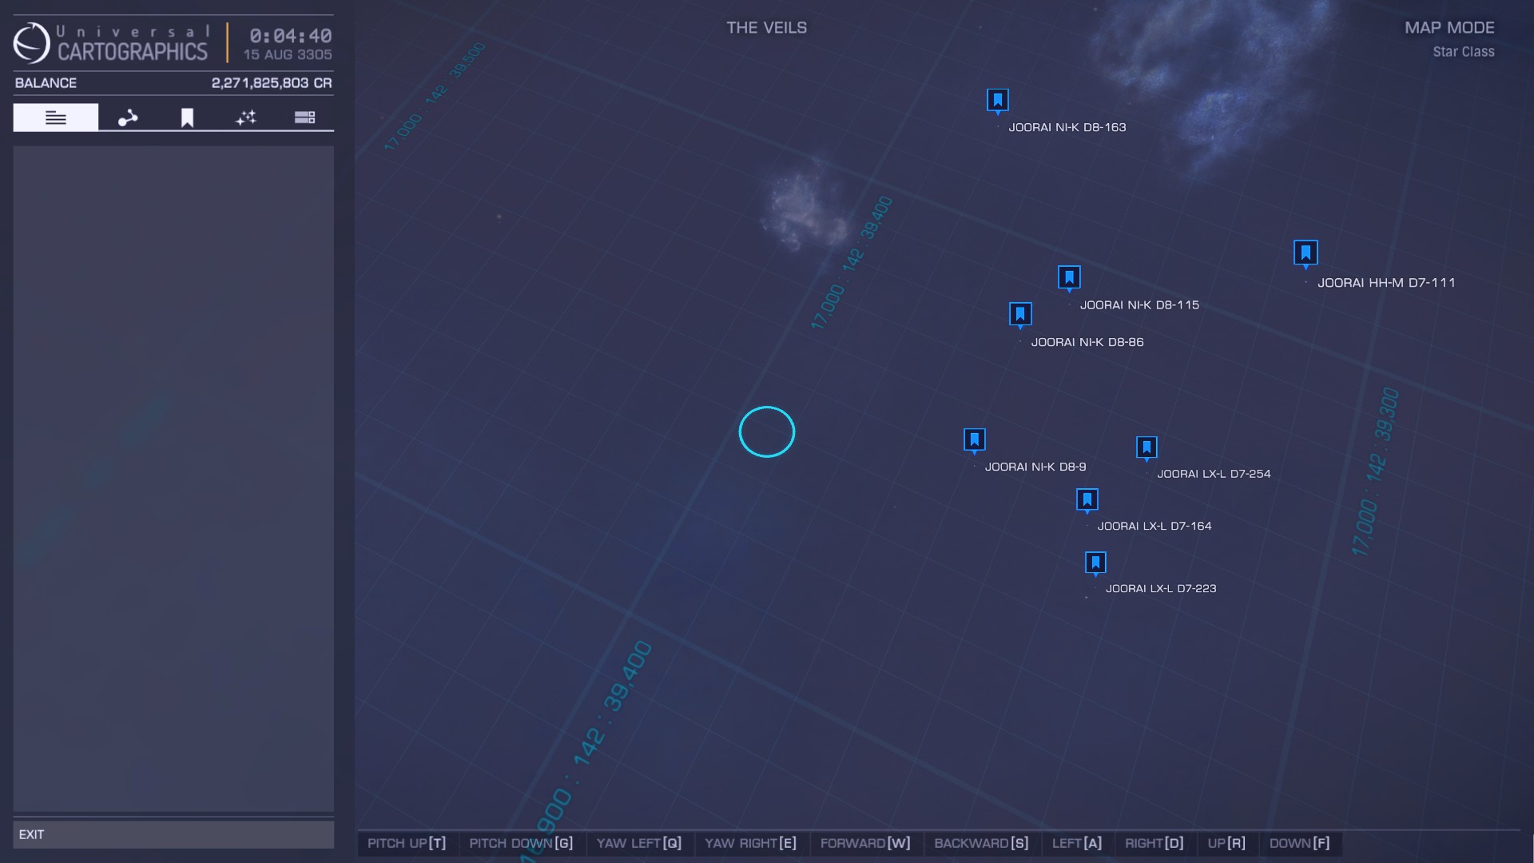Open the info list tab icon
The image size is (1534, 863).
click(x=56, y=117)
